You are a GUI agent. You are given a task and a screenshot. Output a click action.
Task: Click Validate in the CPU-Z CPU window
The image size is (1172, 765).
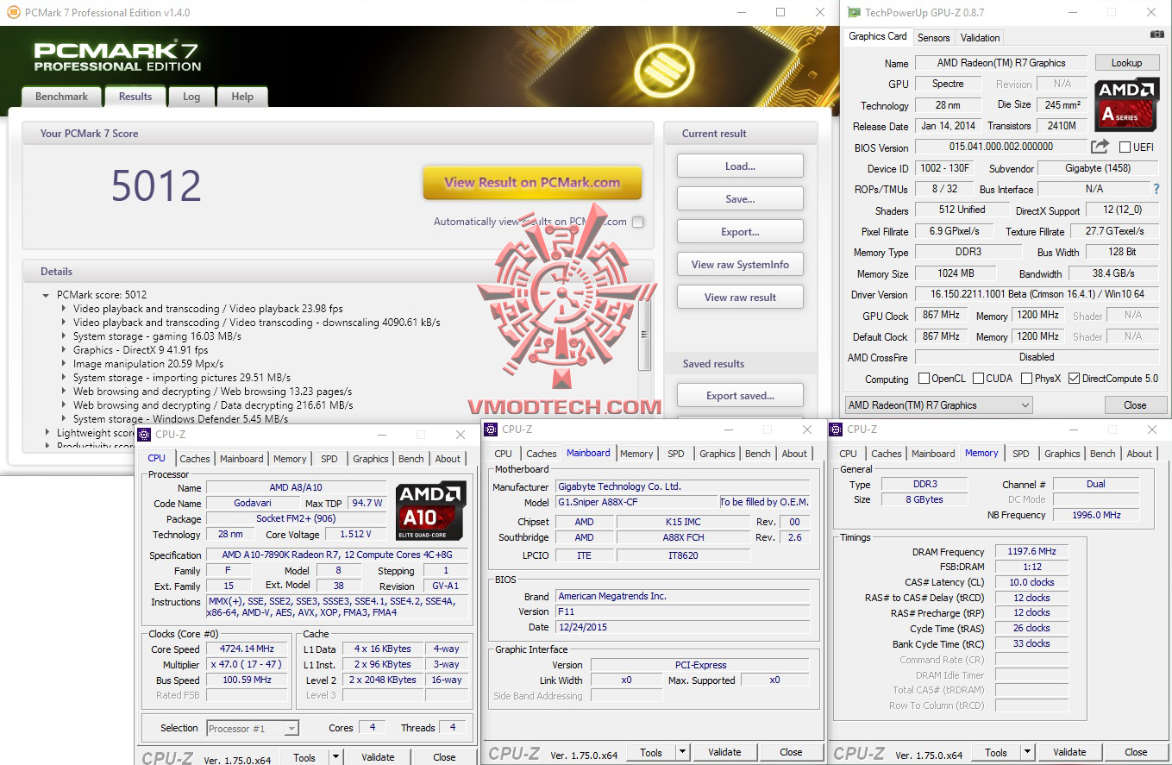[x=378, y=757]
